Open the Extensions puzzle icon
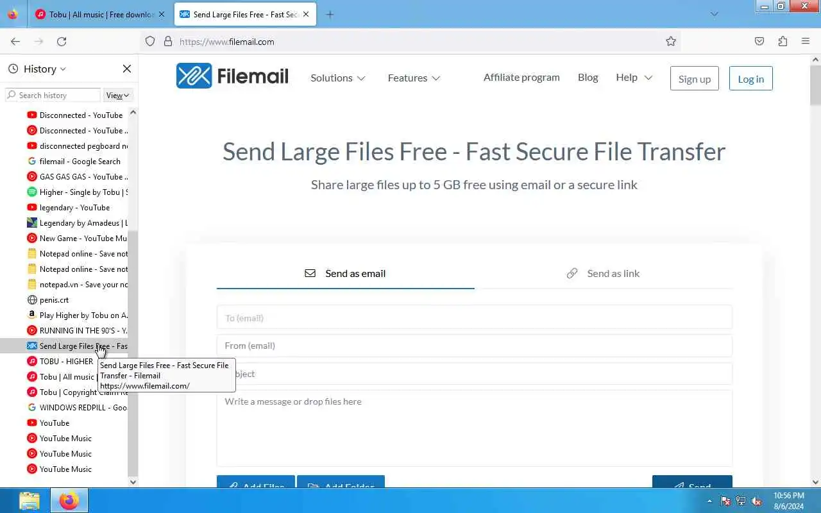Screen dimensions: 821x513 (783, 41)
